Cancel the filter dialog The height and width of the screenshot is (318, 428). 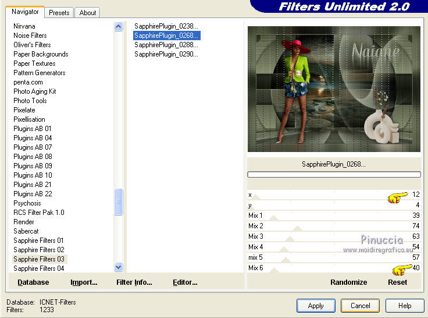(361, 306)
